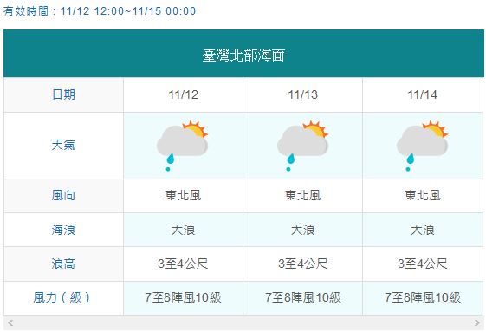
Task: Click the 浪高 row label
Action: [x=63, y=264]
